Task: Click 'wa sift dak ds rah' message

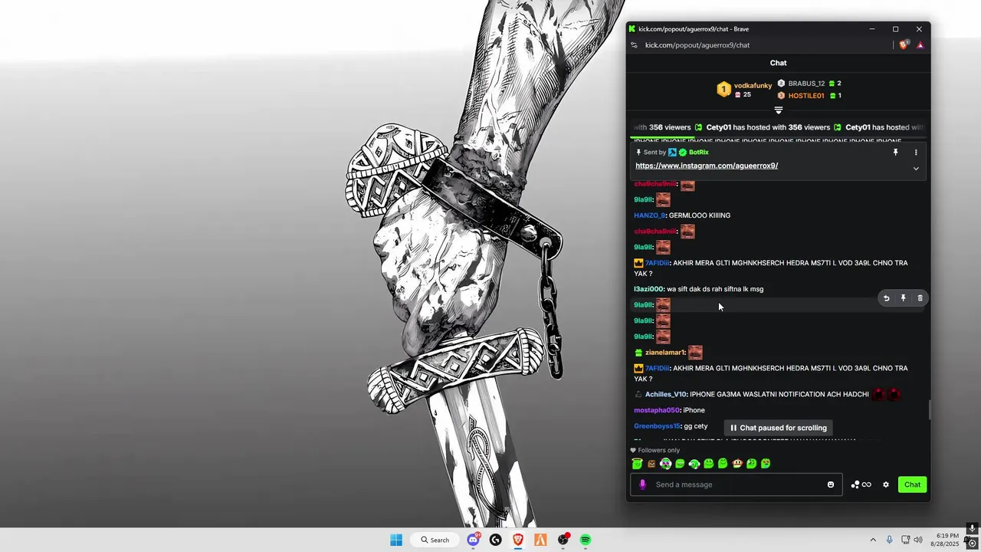Action: 715,289
